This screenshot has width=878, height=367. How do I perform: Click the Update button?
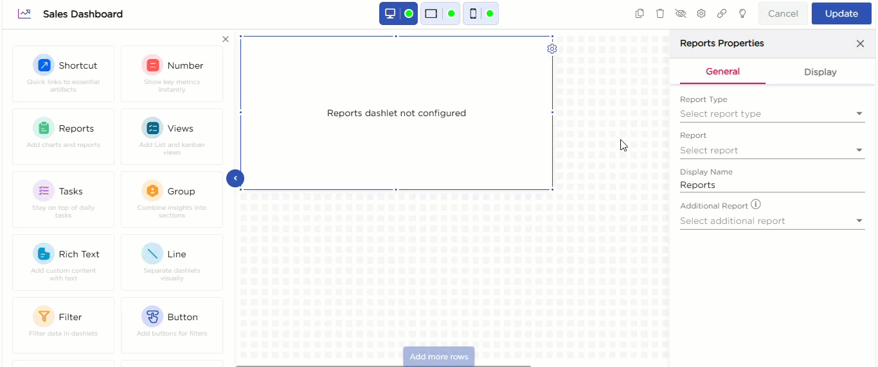[841, 13]
